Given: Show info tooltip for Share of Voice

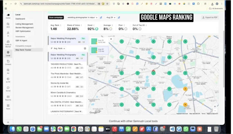Looking at the screenshot, I should (x=81, y=25).
